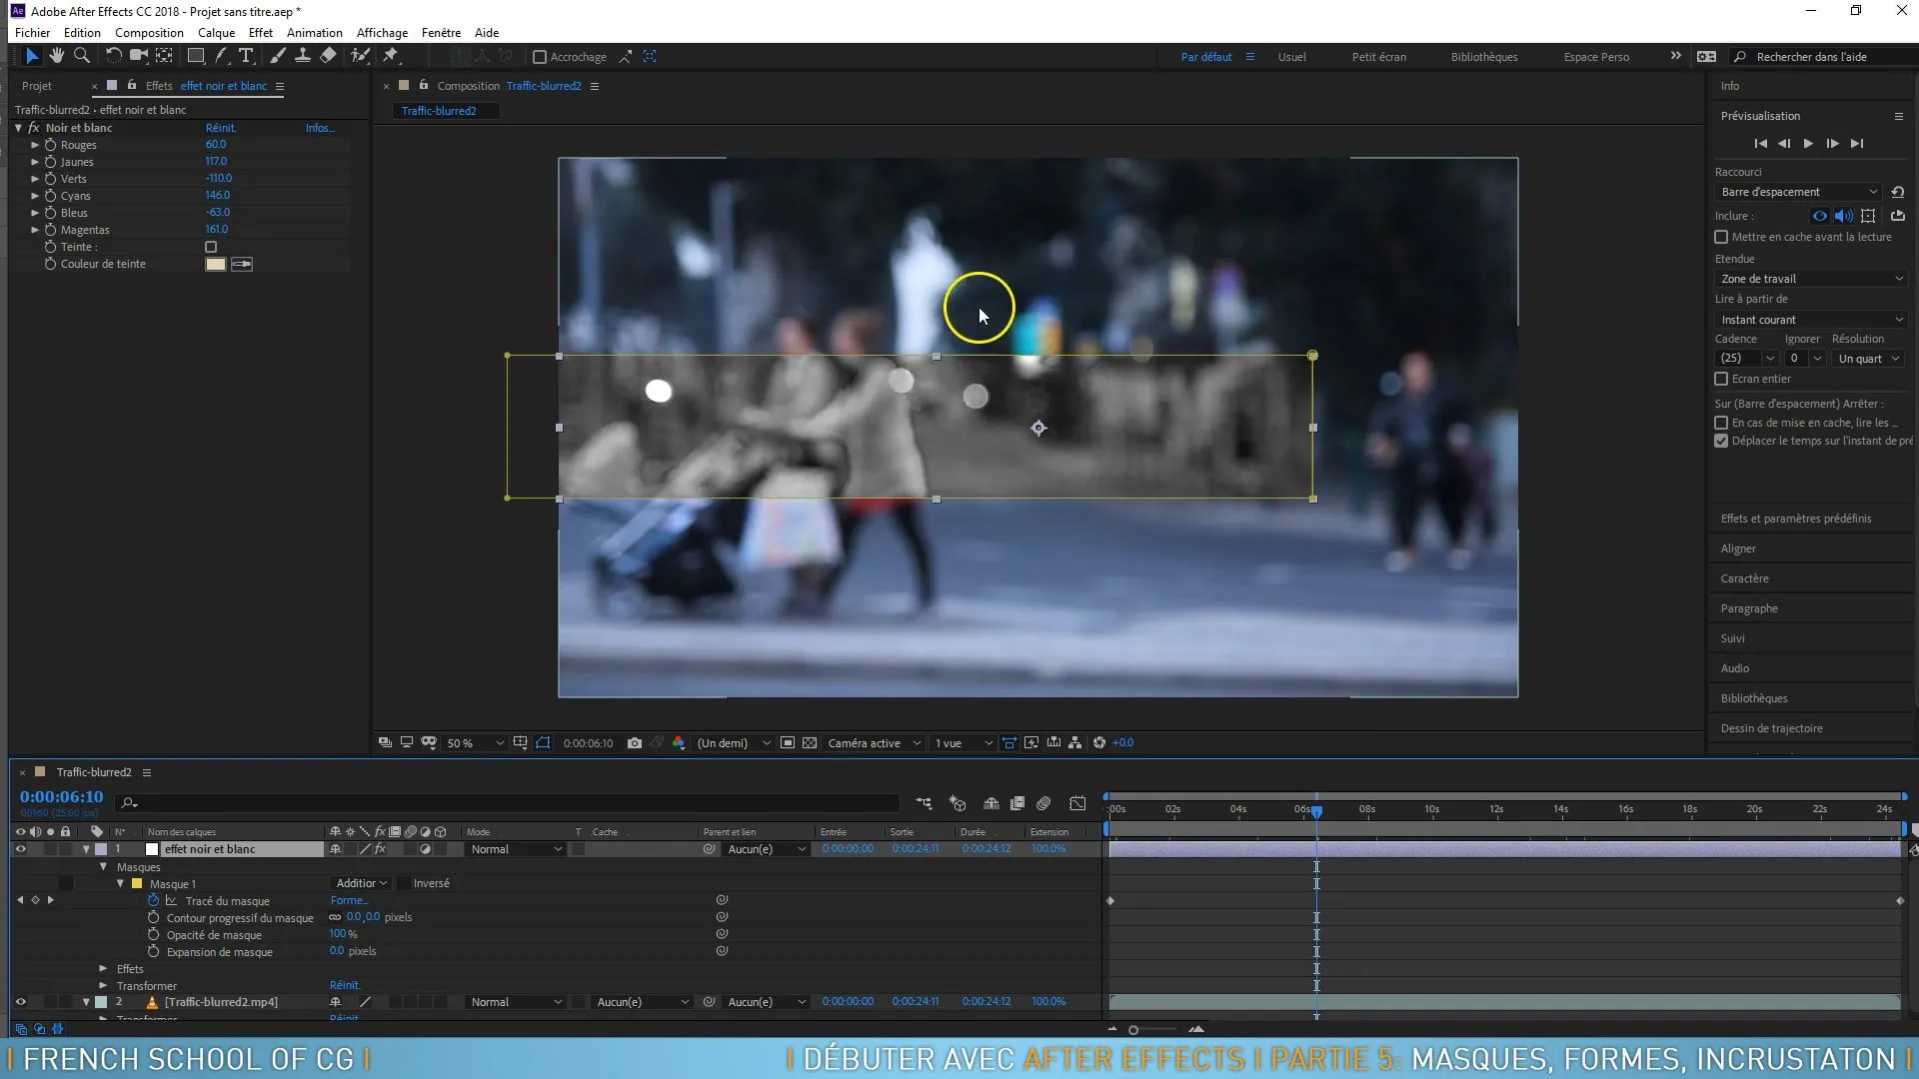This screenshot has height=1079, width=1919.
Task: Select the Zoom magnifier tool
Action: click(82, 56)
